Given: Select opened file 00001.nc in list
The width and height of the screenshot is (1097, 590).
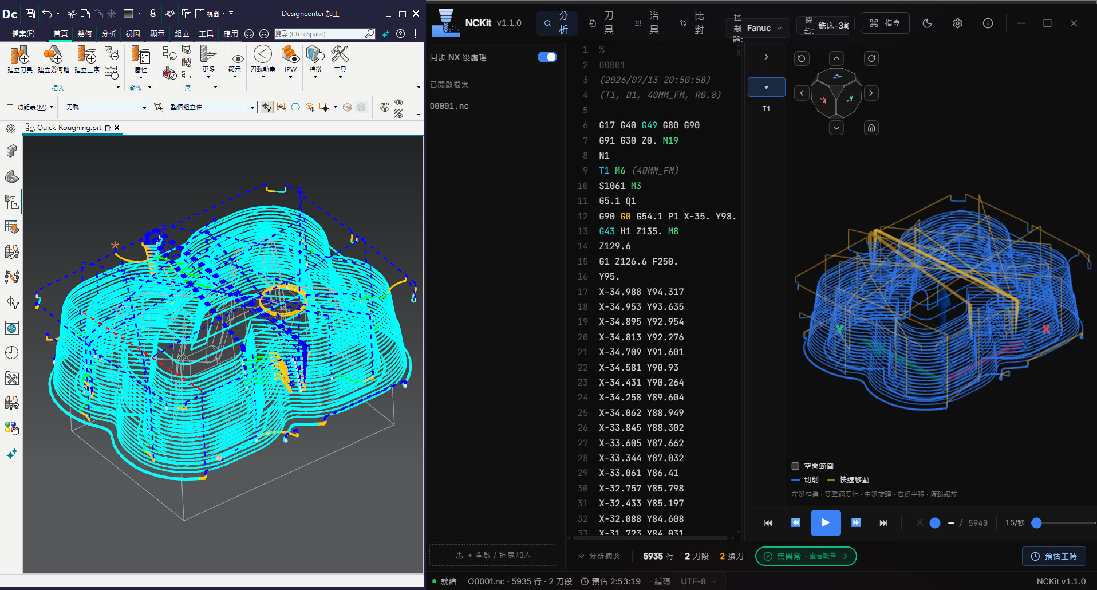Looking at the screenshot, I should pos(449,106).
